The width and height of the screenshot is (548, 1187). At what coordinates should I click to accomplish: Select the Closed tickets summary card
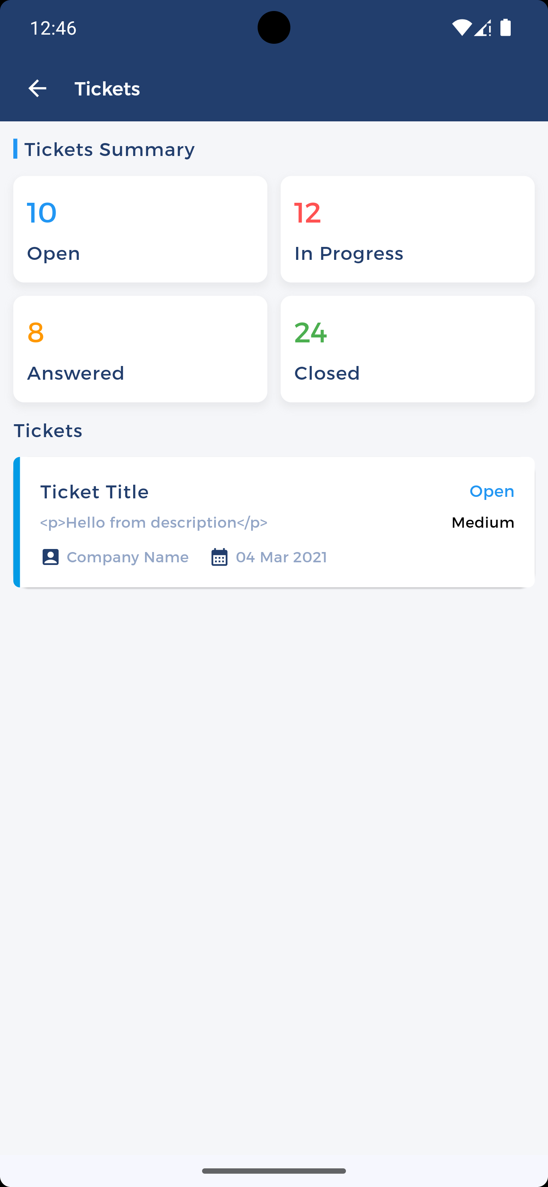coord(408,349)
